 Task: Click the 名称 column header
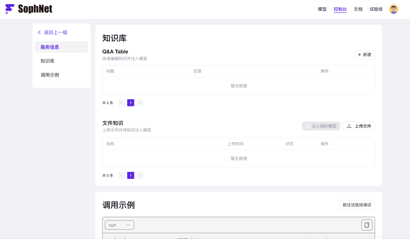tap(110, 144)
